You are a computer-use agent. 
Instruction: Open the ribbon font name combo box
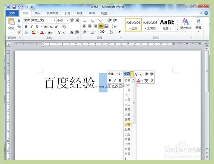(40, 20)
